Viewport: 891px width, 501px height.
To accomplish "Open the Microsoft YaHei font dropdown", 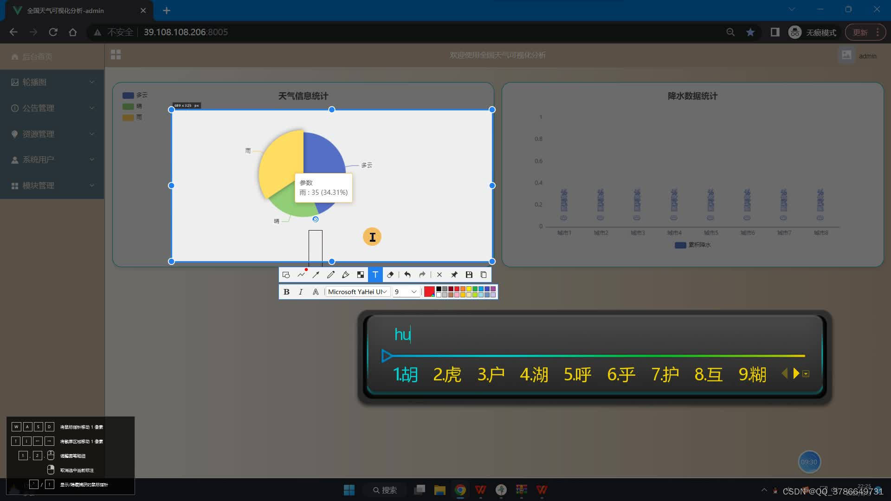I will click(357, 292).
